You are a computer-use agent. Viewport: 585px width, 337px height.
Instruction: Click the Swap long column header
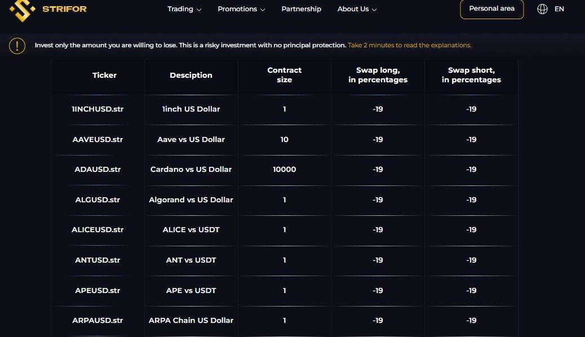pyautogui.click(x=378, y=74)
